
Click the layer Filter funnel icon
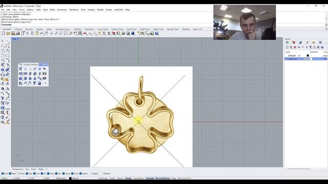pos(311,48)
